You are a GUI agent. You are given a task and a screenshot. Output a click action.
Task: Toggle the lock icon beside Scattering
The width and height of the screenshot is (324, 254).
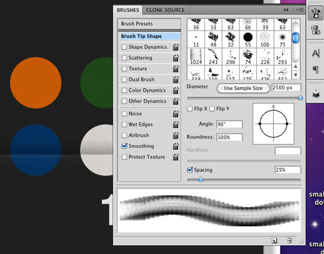176,58
